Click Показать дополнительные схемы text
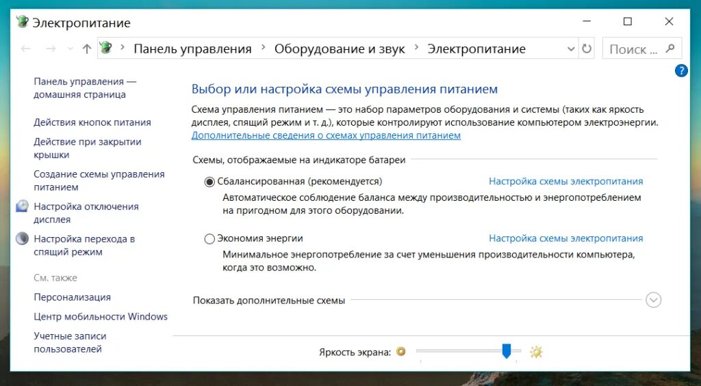 [x=268, y=301]
